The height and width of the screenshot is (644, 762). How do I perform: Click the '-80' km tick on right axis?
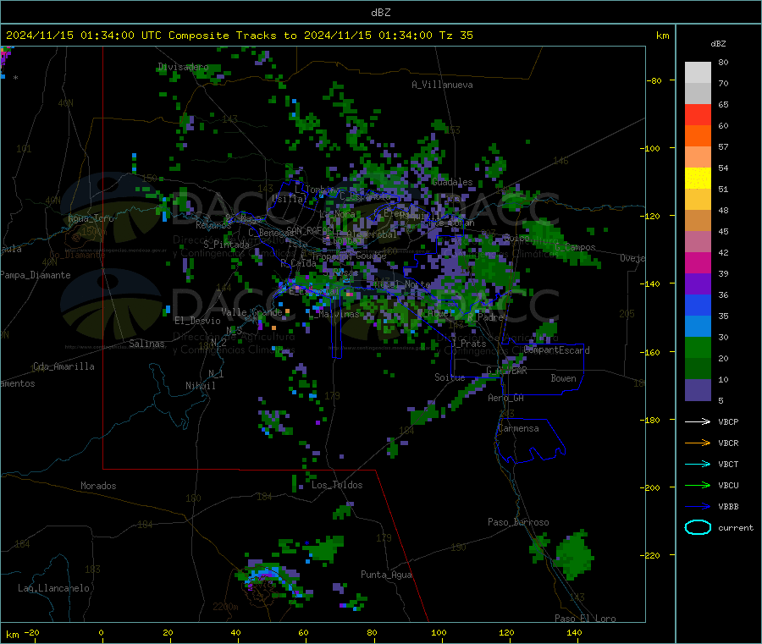[x=654, y=80]
